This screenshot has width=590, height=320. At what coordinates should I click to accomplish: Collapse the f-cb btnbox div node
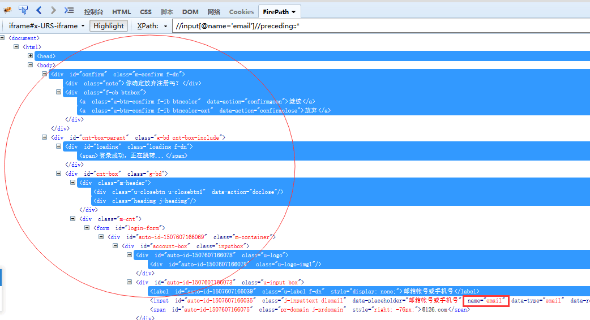click(58, 92)
